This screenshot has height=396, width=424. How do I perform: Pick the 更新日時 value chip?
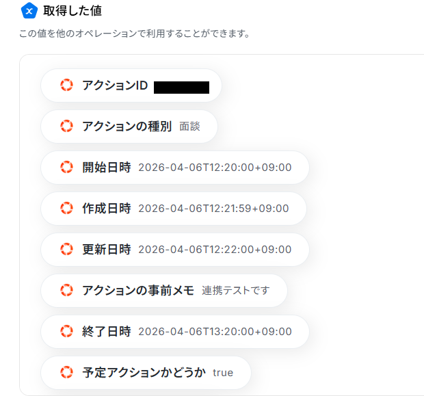[174, 250]
